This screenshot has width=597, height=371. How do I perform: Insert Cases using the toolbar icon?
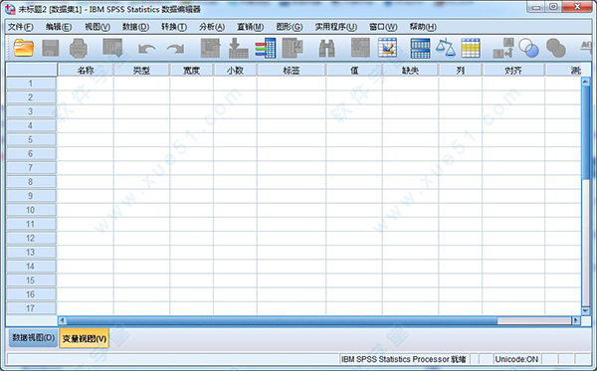pos(360,48)
